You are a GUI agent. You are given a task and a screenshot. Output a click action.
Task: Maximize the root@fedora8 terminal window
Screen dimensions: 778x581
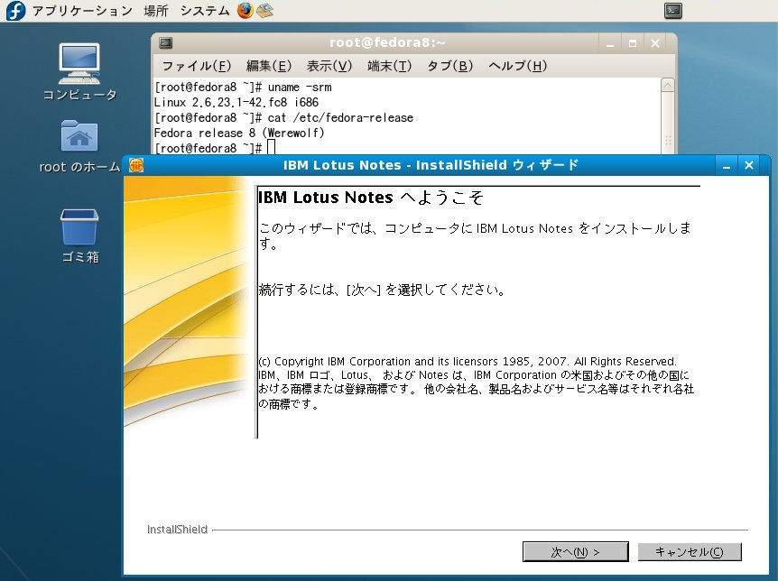tap(632, 43)
